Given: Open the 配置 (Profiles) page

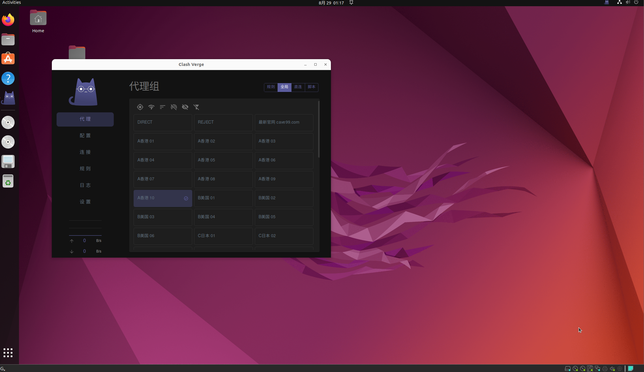Looking at the screenshot, I should (85, 135).
